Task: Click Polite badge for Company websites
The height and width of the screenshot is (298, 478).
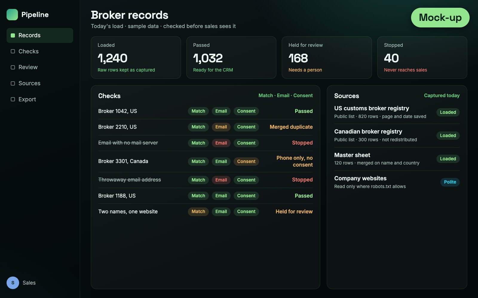Action: [x=450, y=182]
